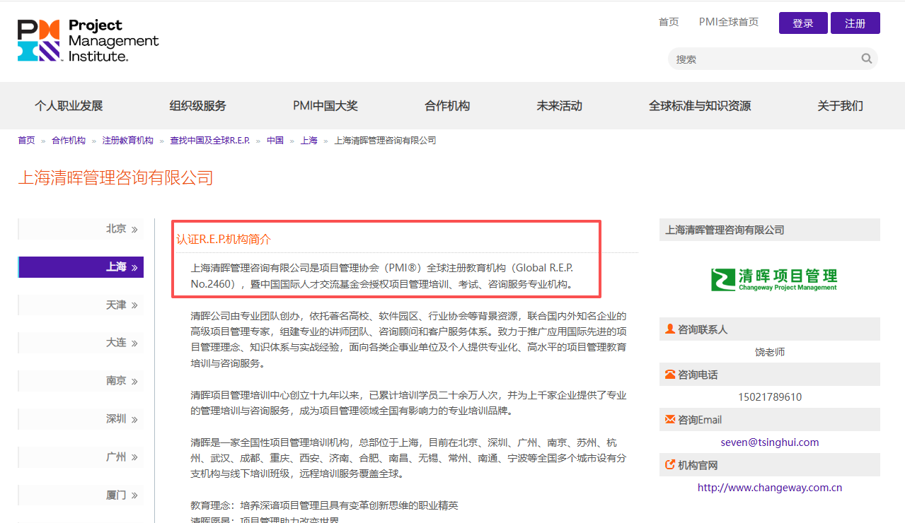Go to 首页 in top header
Image resolution: width=905 pixels, height=523 pixels.
tap(669, 22)
